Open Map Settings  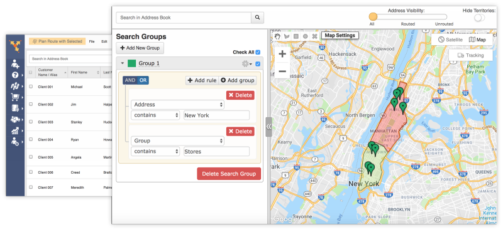340,36
